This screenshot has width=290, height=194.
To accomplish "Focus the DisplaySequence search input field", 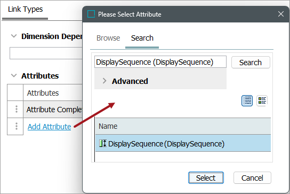I will click(160, 62).
